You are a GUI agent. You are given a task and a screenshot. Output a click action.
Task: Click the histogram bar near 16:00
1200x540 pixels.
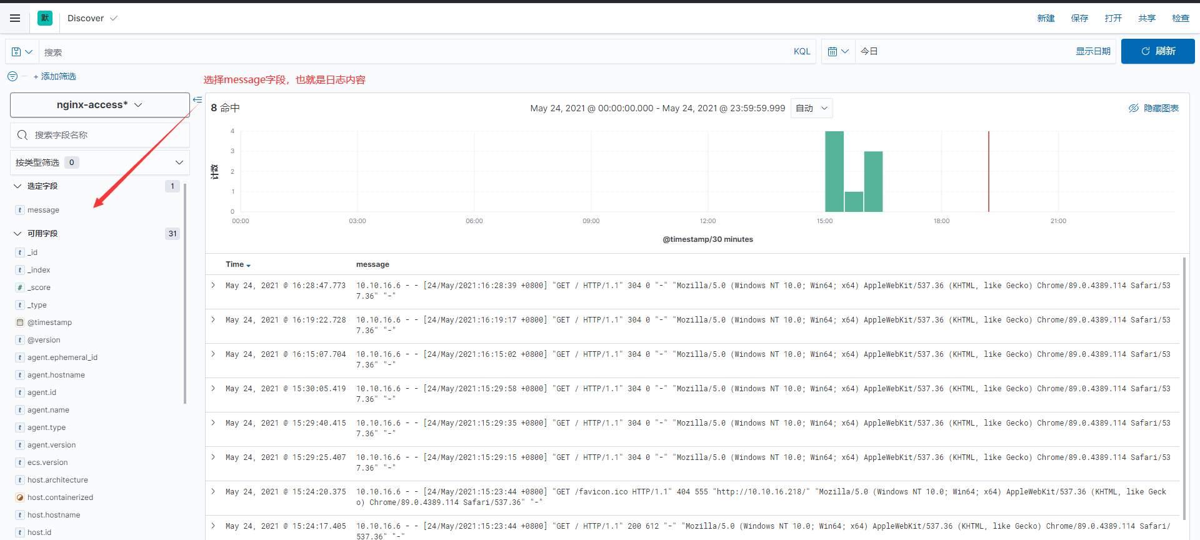point(873,181)
